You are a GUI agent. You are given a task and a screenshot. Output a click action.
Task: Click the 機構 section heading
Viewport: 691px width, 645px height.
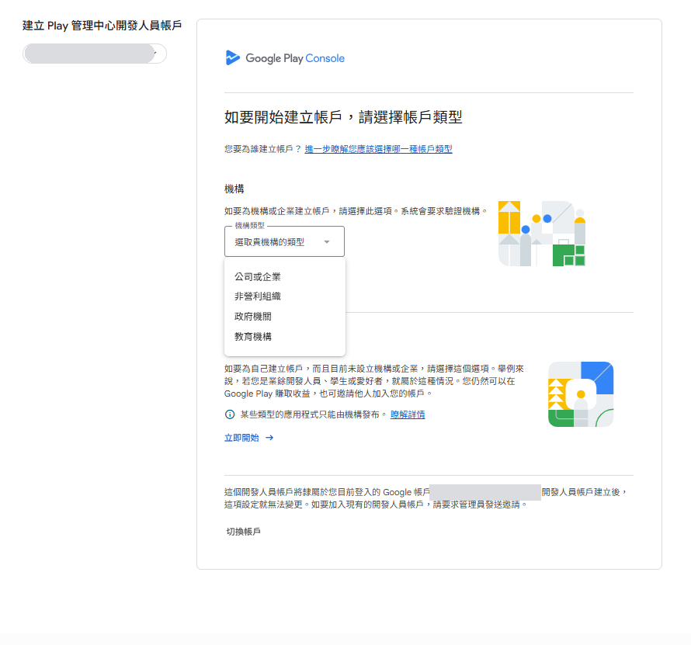(234, 189)
